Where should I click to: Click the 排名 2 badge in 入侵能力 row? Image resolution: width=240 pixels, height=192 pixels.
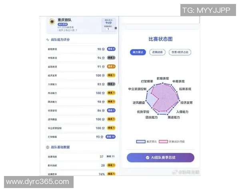pos(111,84)
